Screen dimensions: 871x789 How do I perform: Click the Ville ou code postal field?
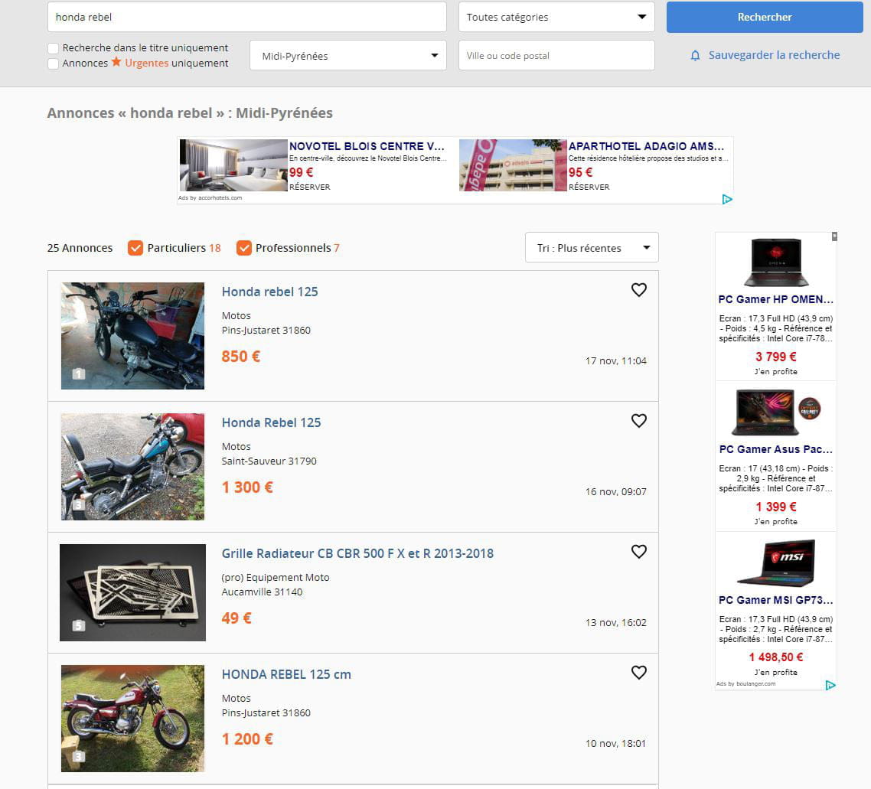click(556, 56)
